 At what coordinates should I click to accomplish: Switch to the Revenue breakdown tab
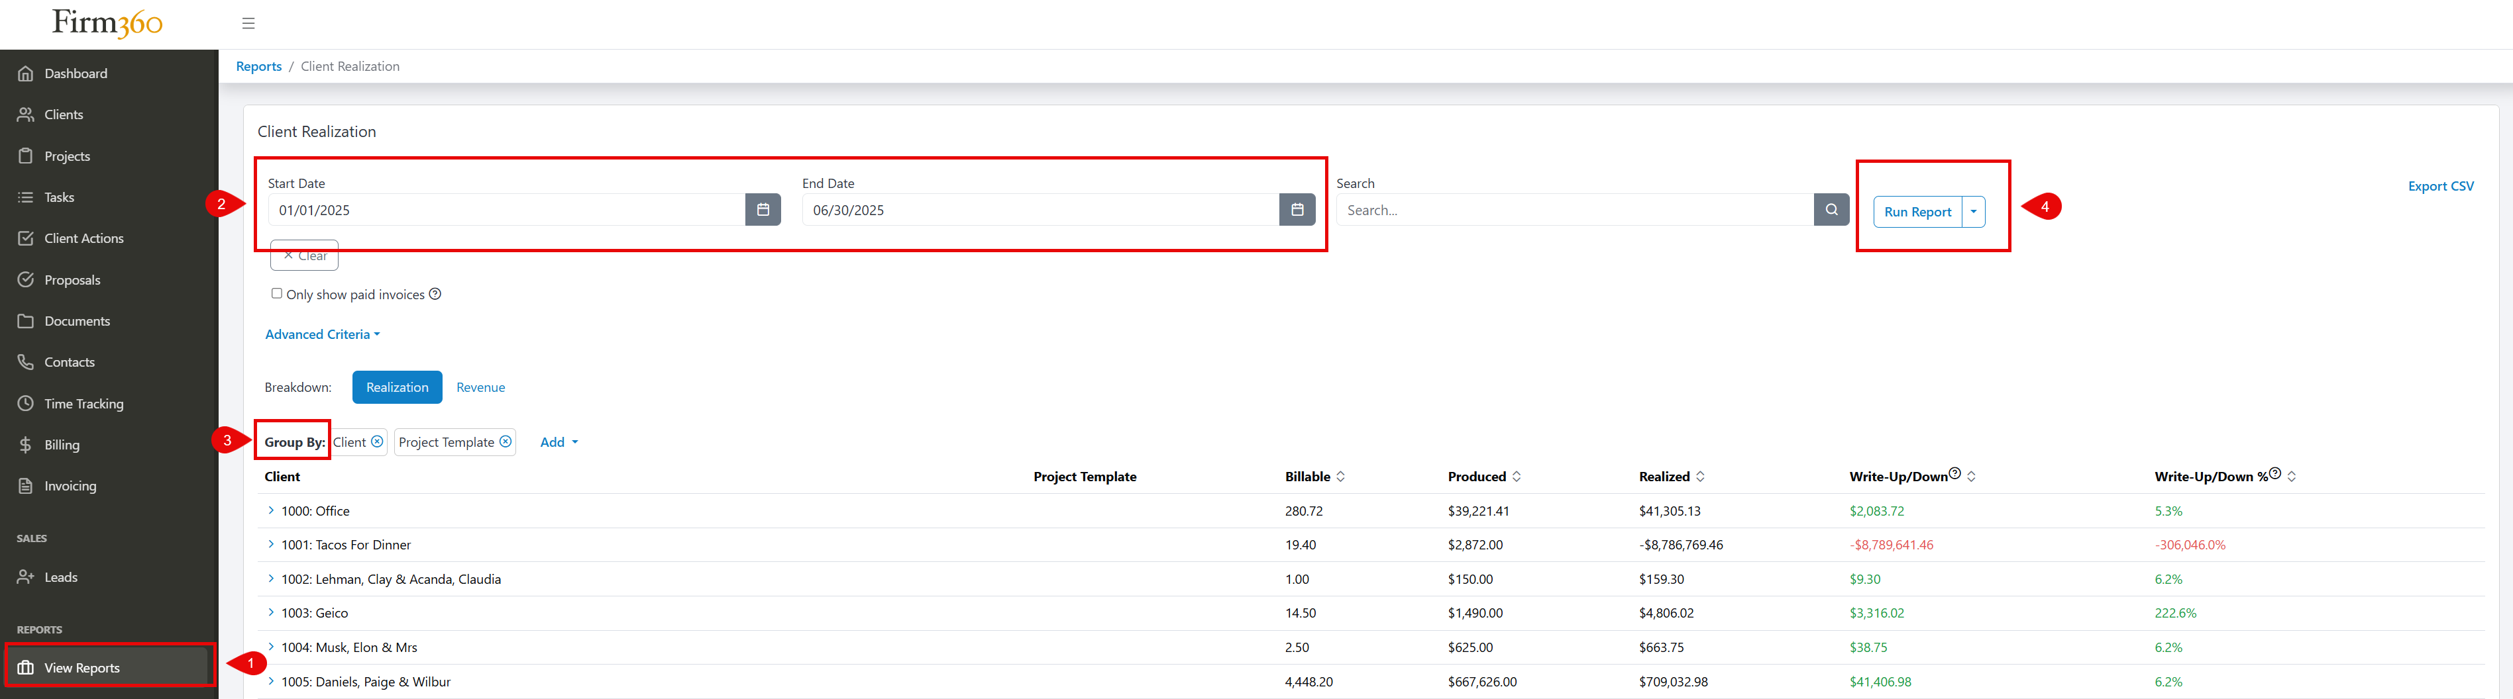480,386
